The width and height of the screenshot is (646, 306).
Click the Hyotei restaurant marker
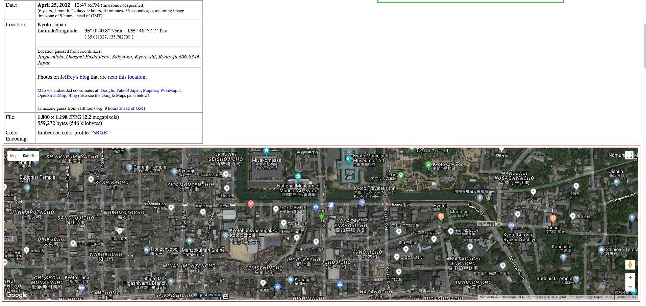(441, 216)
